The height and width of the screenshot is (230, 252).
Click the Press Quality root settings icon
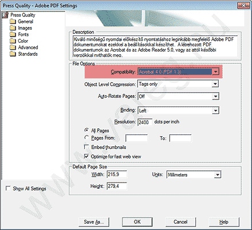[5, 15]
